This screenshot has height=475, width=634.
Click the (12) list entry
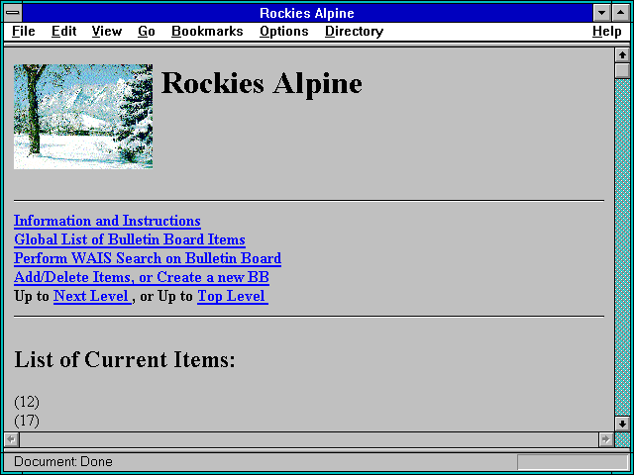click(27, 402)
